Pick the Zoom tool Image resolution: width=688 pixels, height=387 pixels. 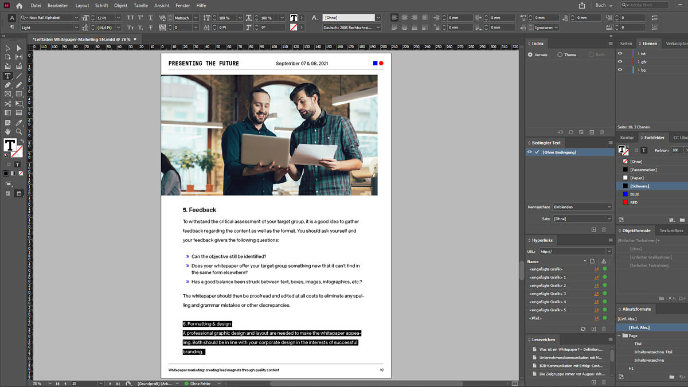click(x=19, y=131)
